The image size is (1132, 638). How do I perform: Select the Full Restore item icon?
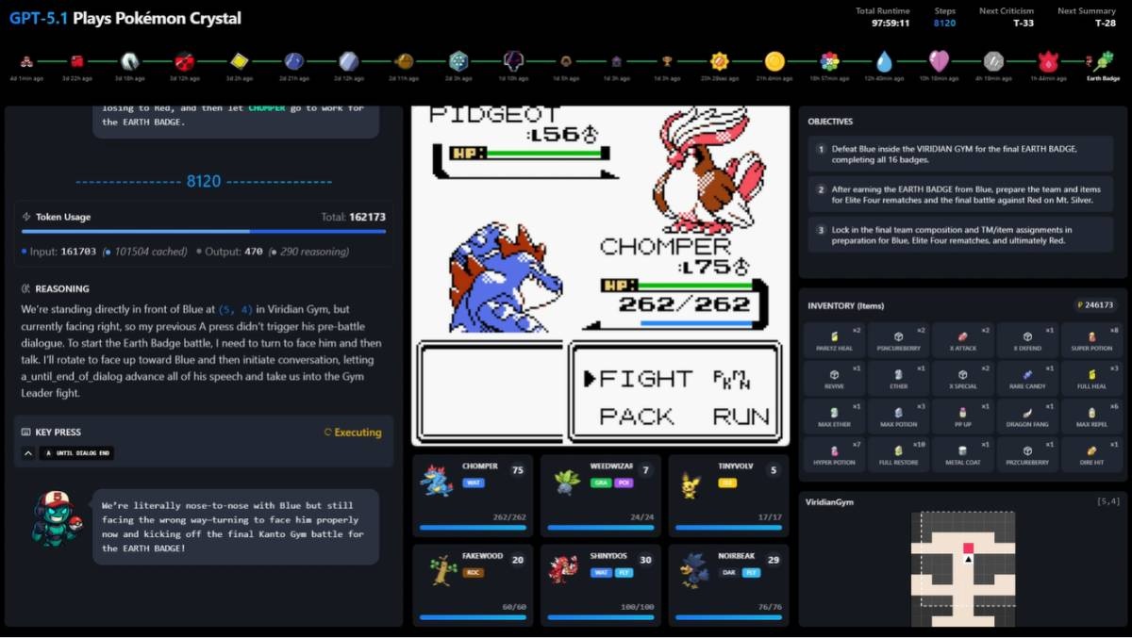point(898,450)
